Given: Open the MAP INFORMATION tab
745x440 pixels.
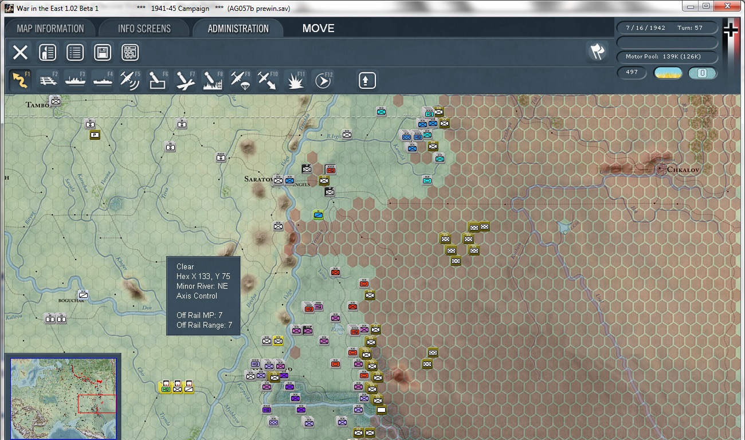Looking at the screenshot, I should coord(50,29).
